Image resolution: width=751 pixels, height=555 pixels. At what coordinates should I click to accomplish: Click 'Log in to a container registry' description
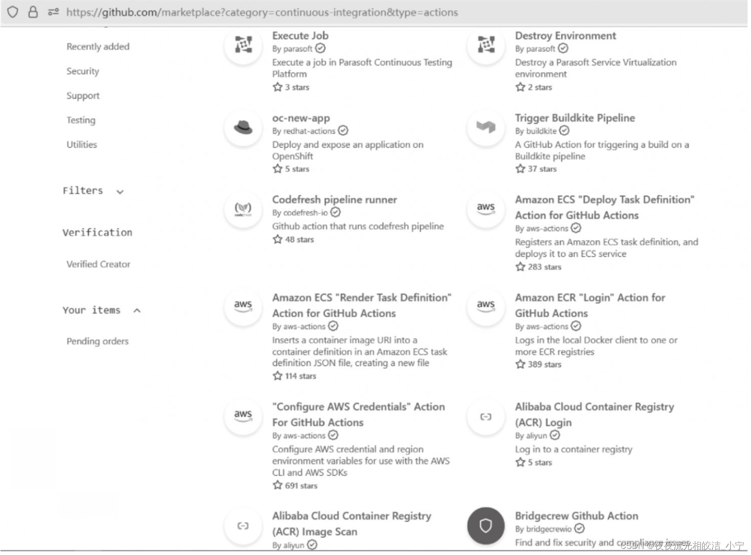click(574, 449)
